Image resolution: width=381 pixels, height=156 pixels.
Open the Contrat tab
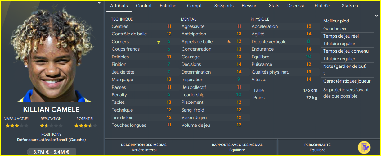pyautogui.click(x=144, y=6)
